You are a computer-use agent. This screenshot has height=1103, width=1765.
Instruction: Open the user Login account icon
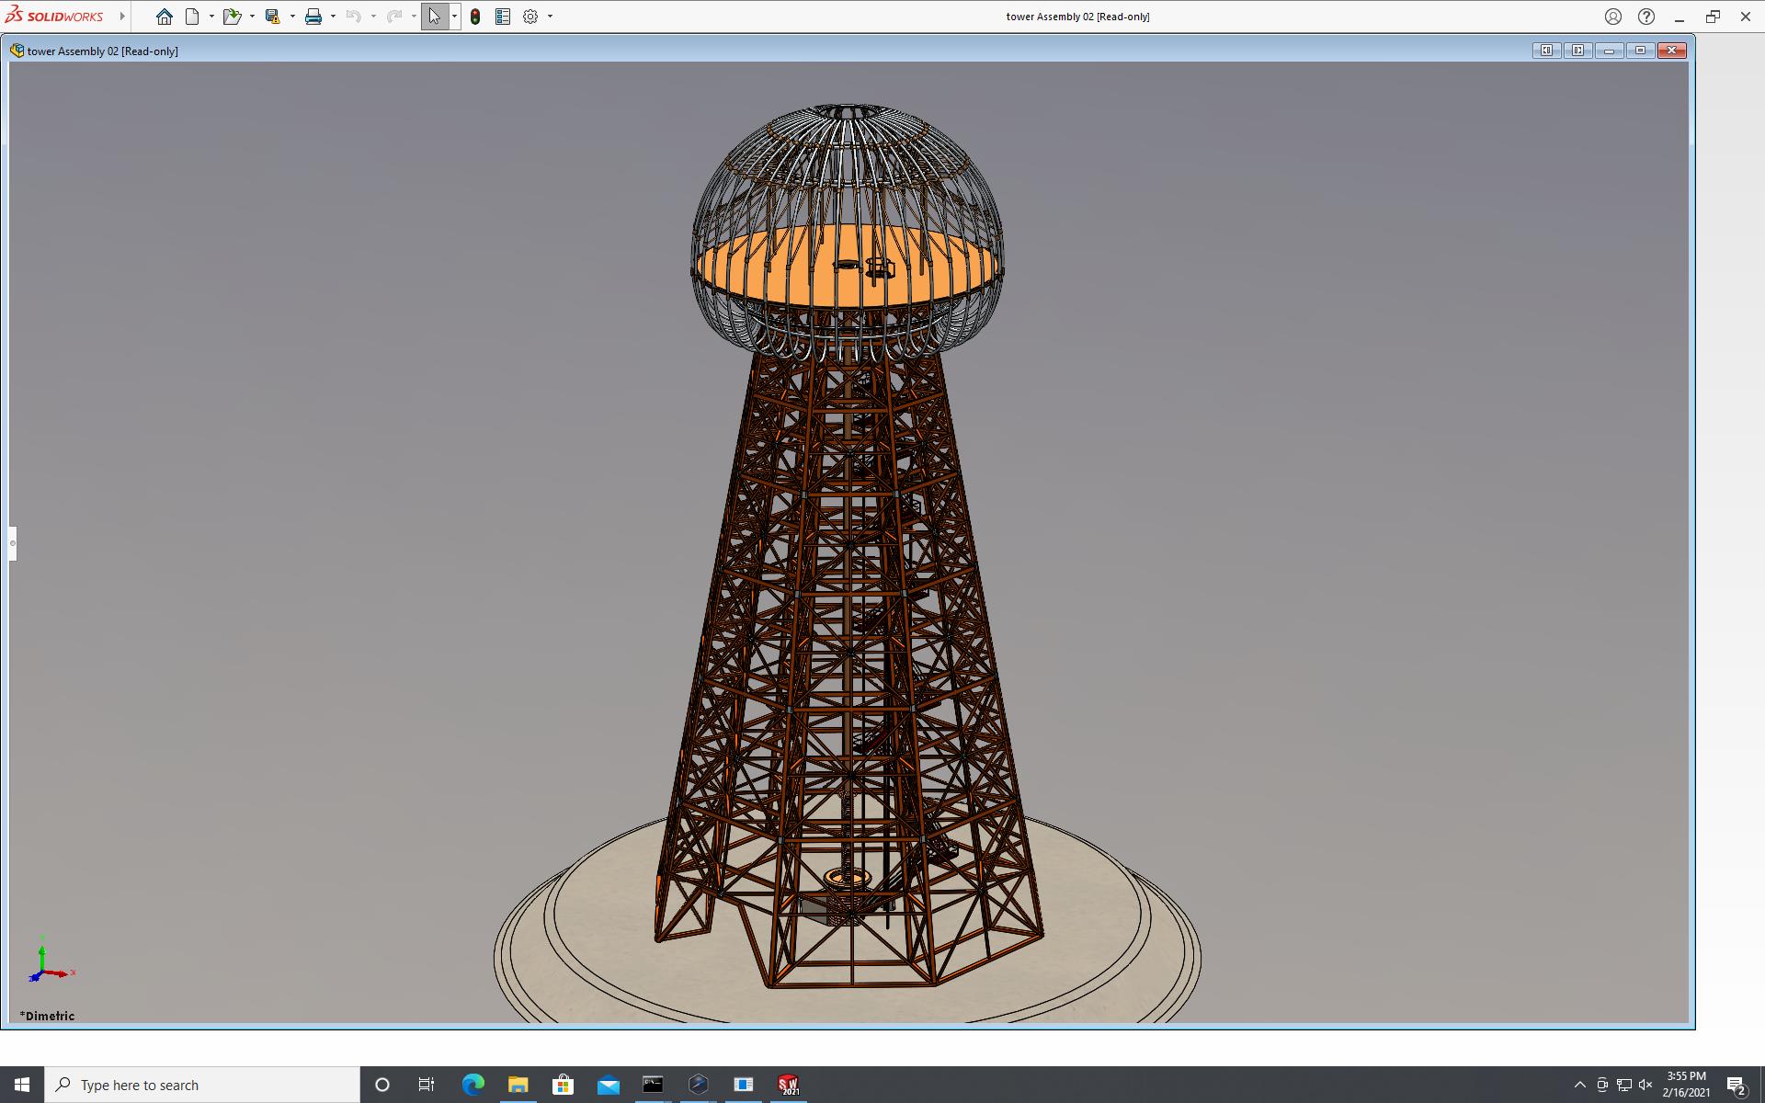click(x=1613, y=17)
